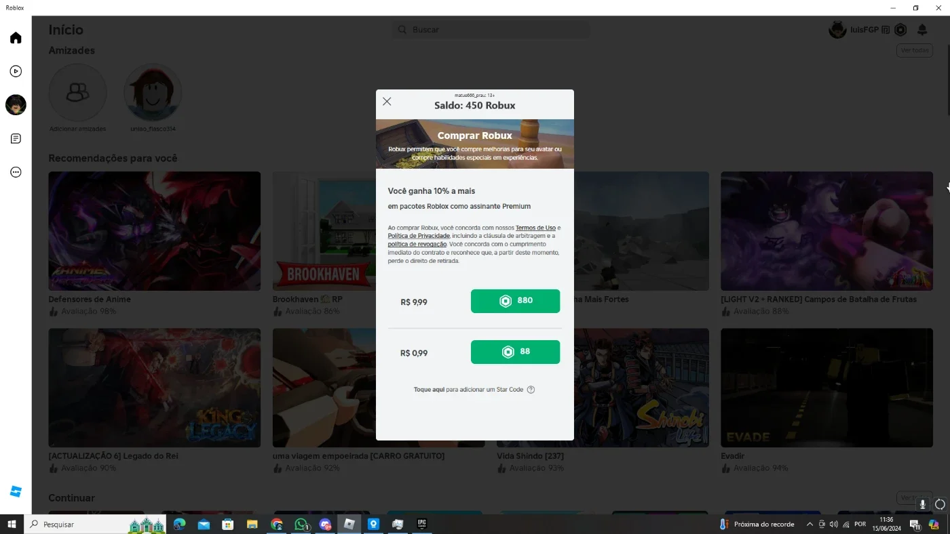This screenshot has width=950, height=534.
Task: Click 'uma viagem empoeirada [CARRO GRATUITO]' title
Action: (x=358, y=456)
